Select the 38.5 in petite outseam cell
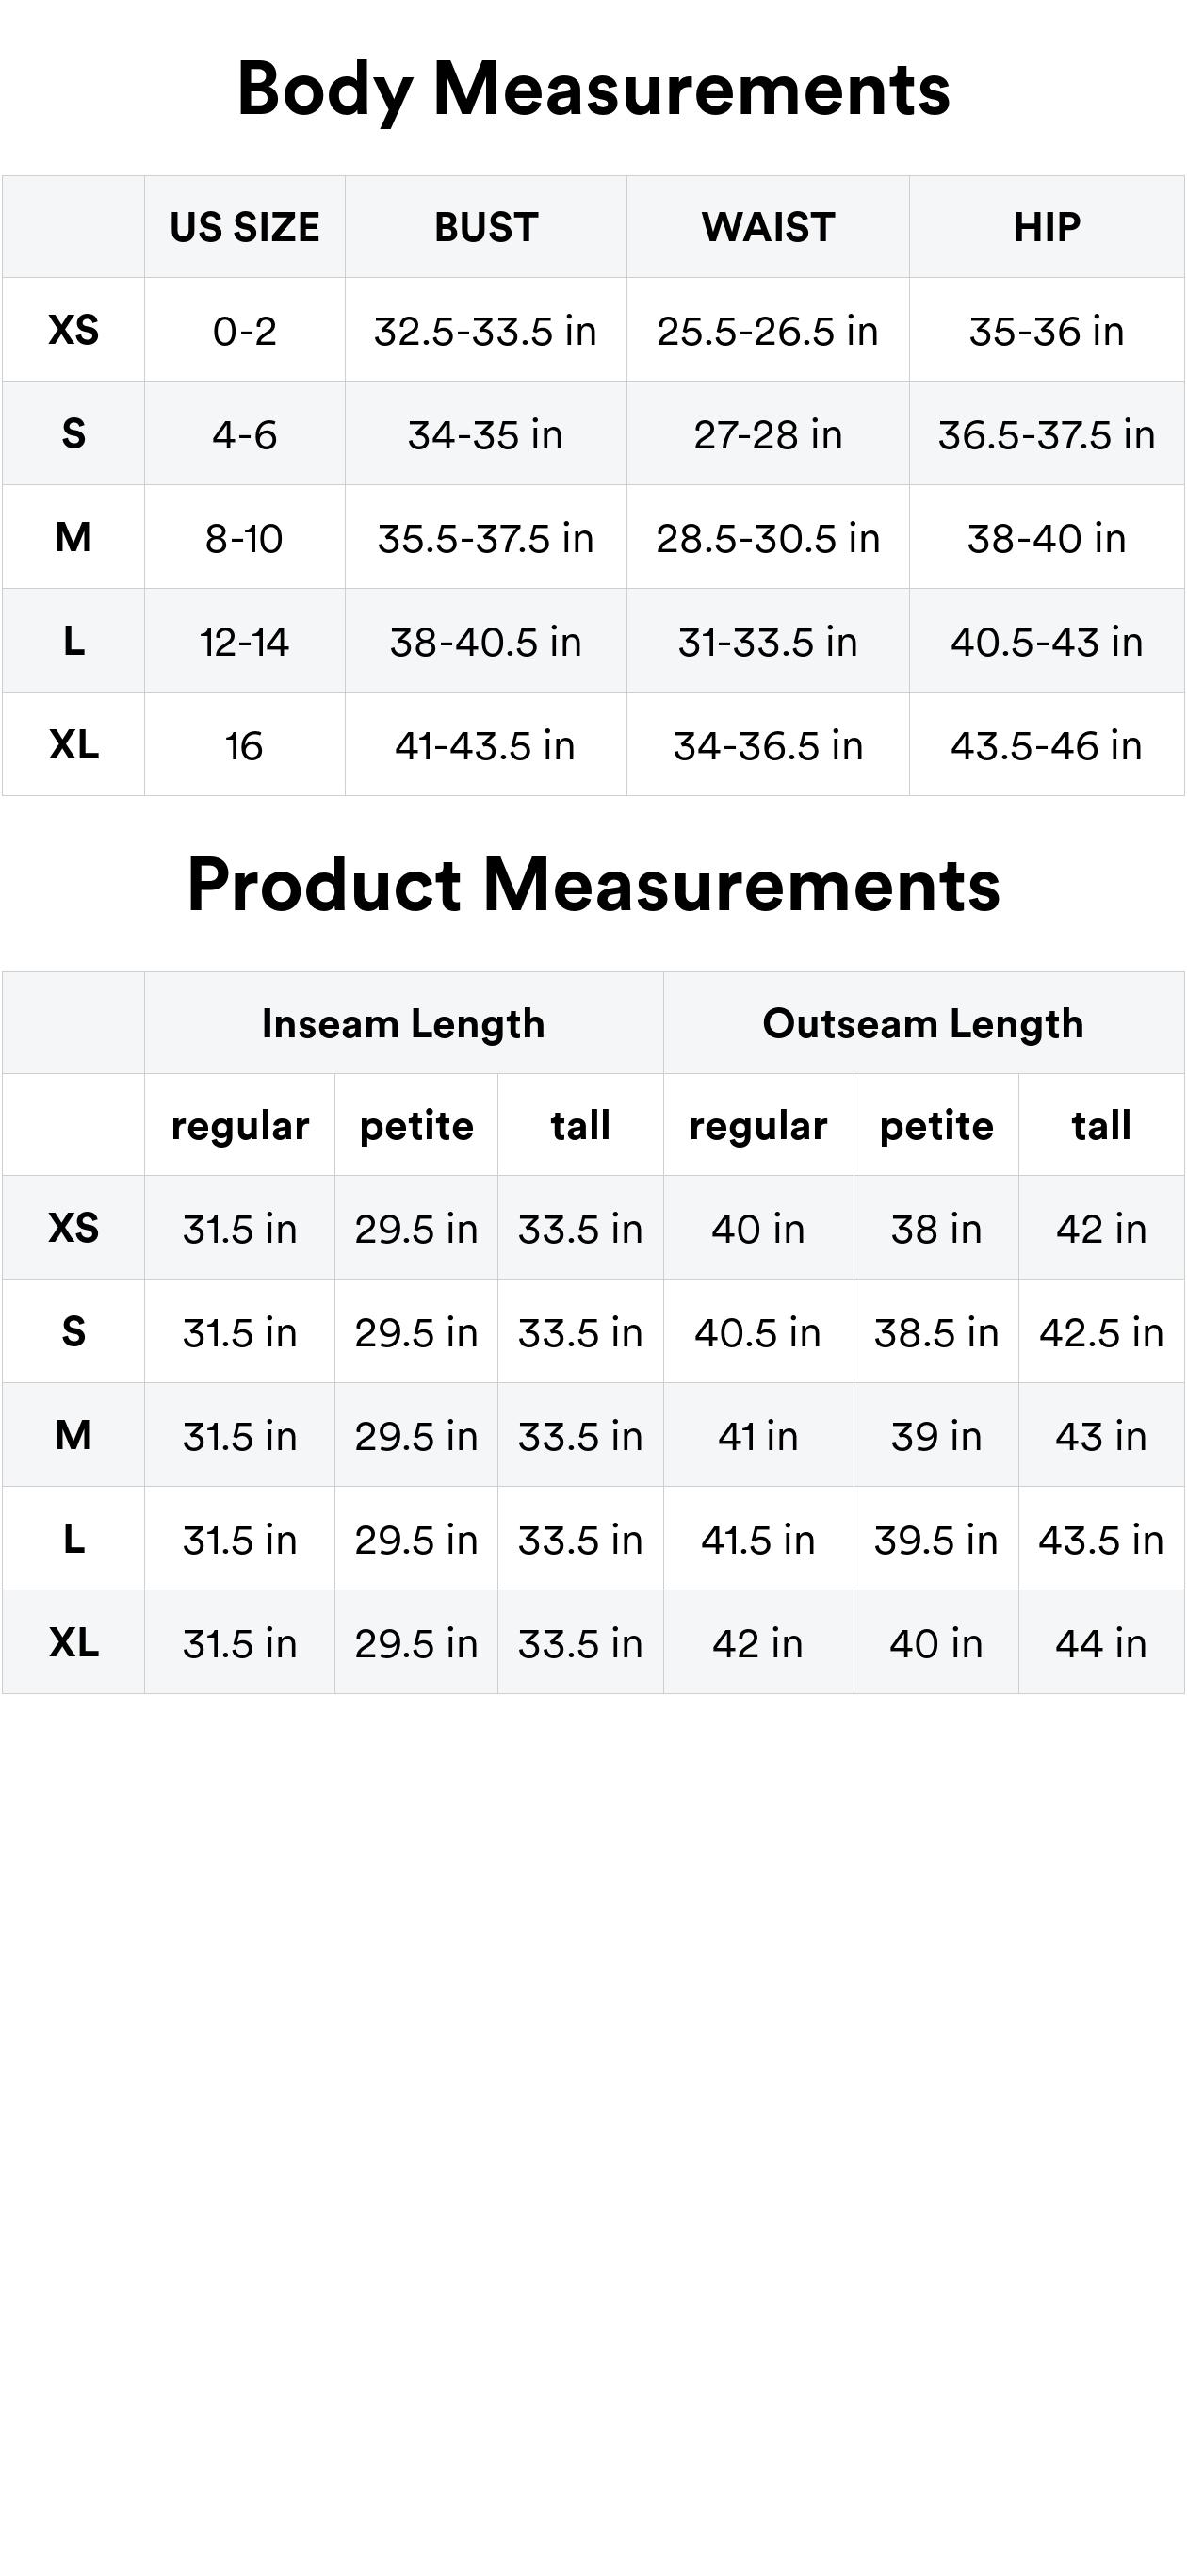This screenshot has height=2576, width=1187. coord(936,1333)
